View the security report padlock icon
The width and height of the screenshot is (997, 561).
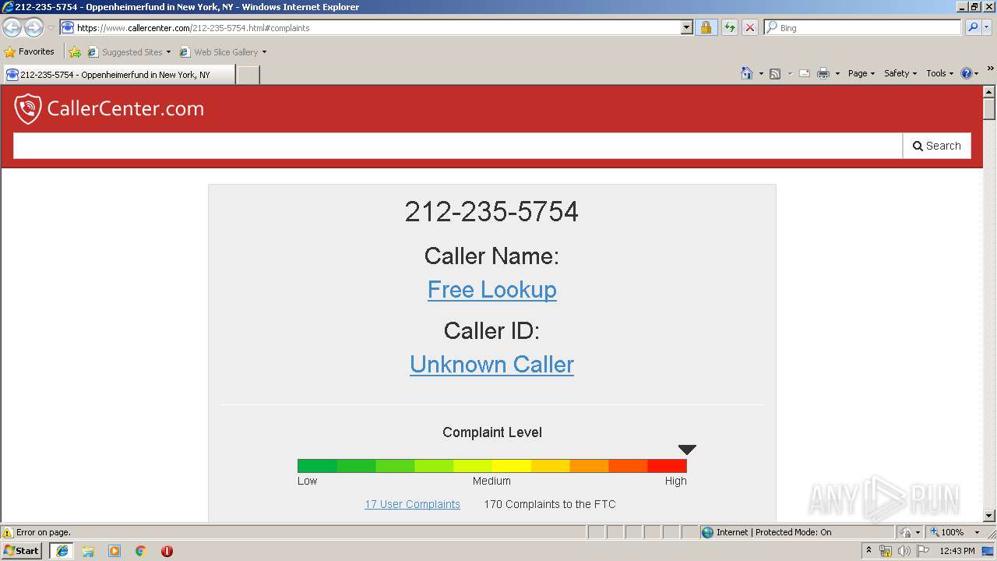706,27
